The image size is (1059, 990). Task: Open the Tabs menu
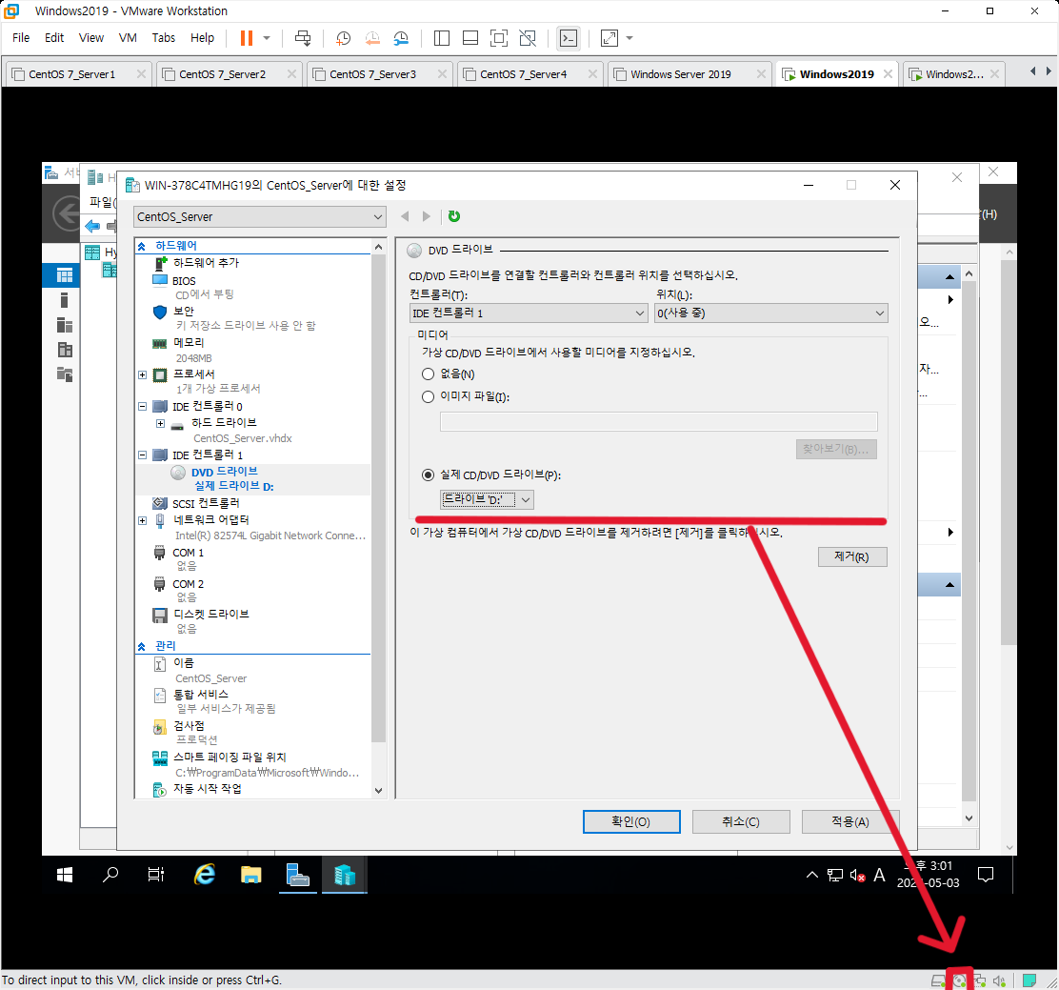click(164, 38)
